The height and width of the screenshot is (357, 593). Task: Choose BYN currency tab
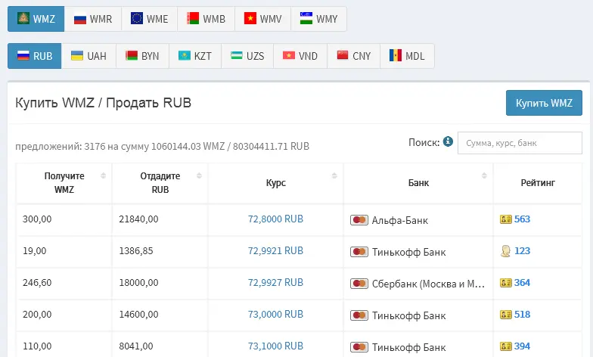142,56
